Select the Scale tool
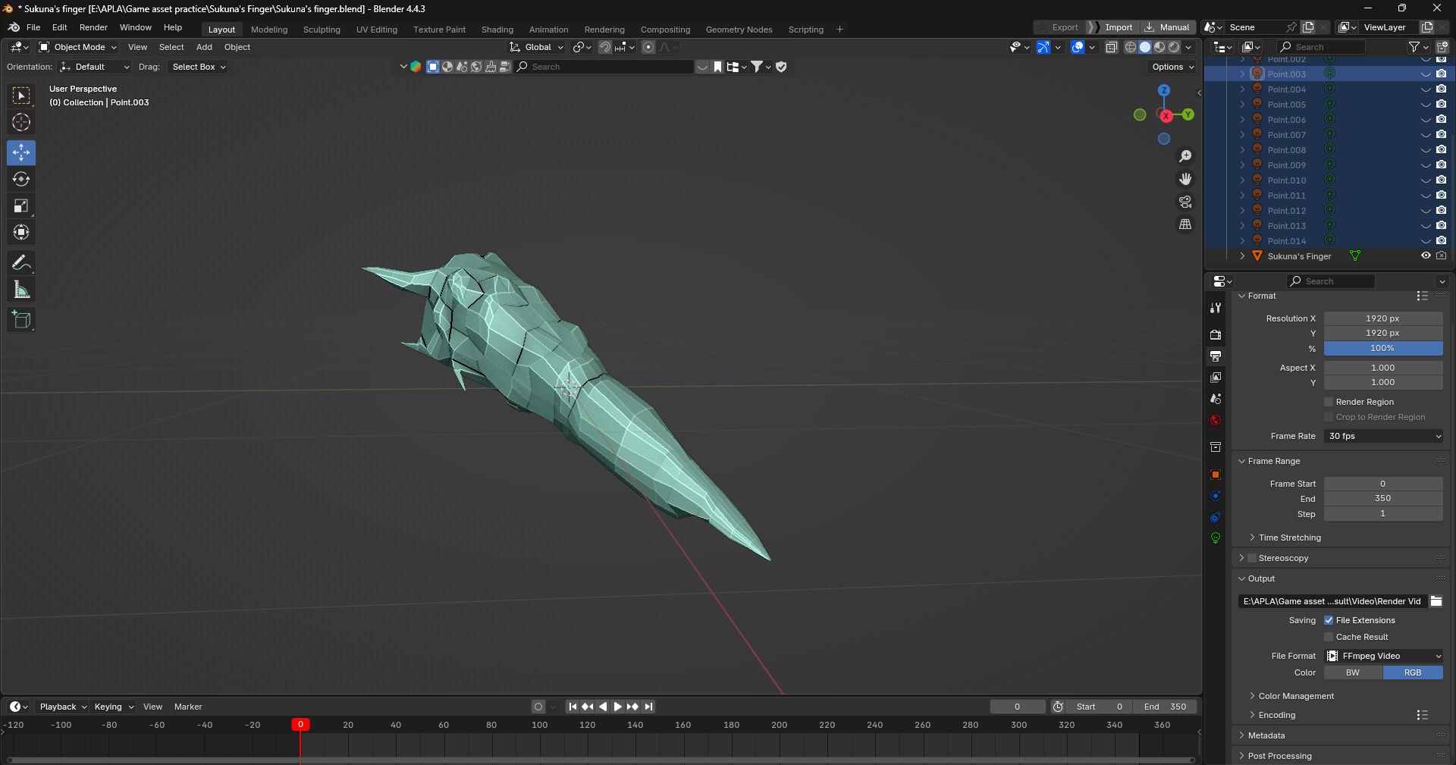 pyautogui.click(x=21, y=205)
